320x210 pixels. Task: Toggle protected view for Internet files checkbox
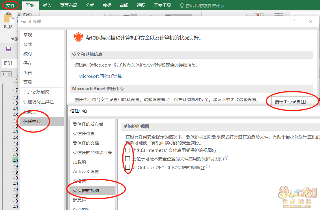pyautogui.click(x=128, y=150)
